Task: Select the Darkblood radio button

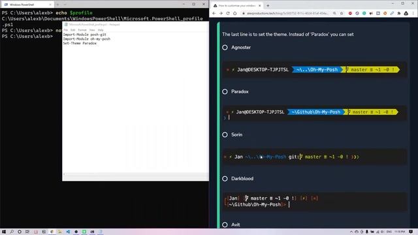Action: click(225, 179)
